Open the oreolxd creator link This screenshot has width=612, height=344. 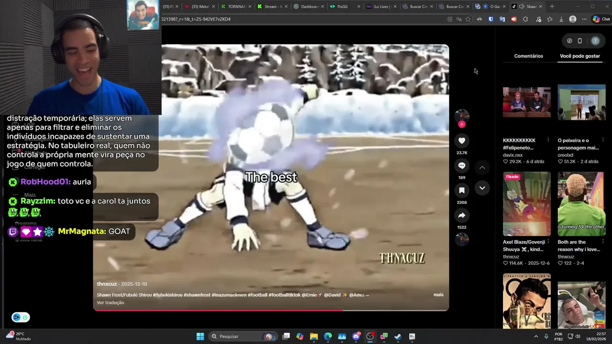565,155
